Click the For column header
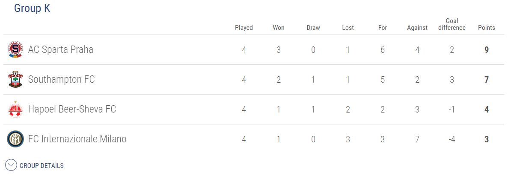 point(383,28)
